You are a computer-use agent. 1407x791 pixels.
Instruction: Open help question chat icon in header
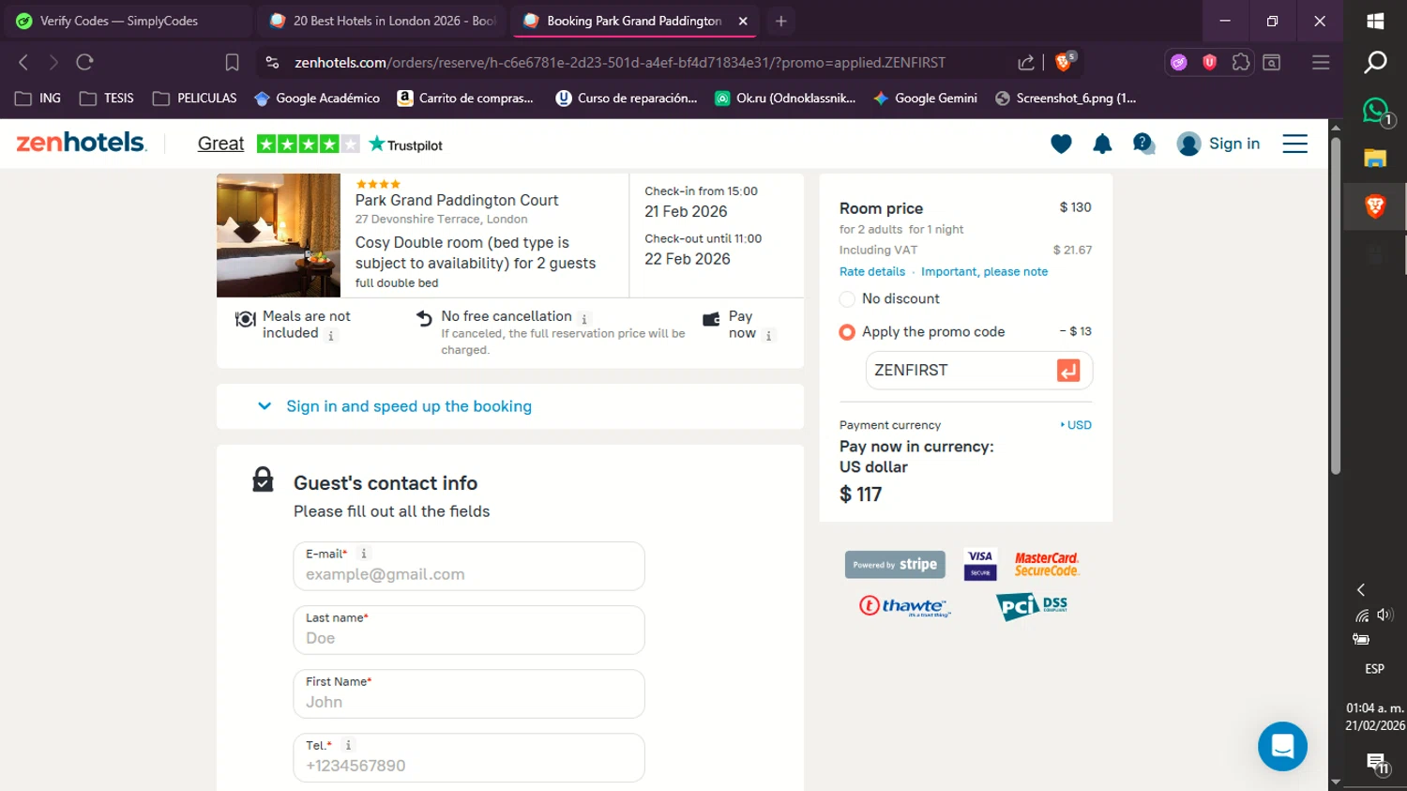pyautogui.click(x=1143, y=144)
